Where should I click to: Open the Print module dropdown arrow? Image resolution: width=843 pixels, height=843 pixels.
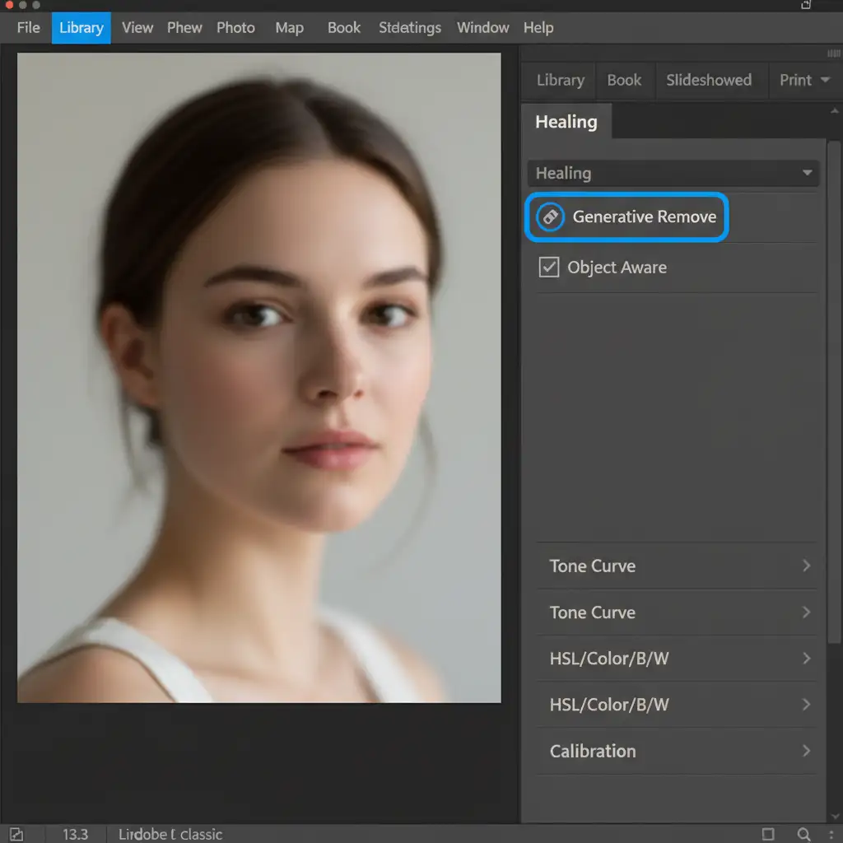point(825,80)
